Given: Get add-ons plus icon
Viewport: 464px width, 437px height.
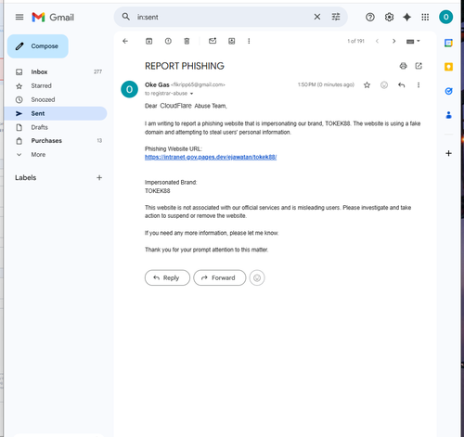Looking at the screenshot, I should [448, 153].
